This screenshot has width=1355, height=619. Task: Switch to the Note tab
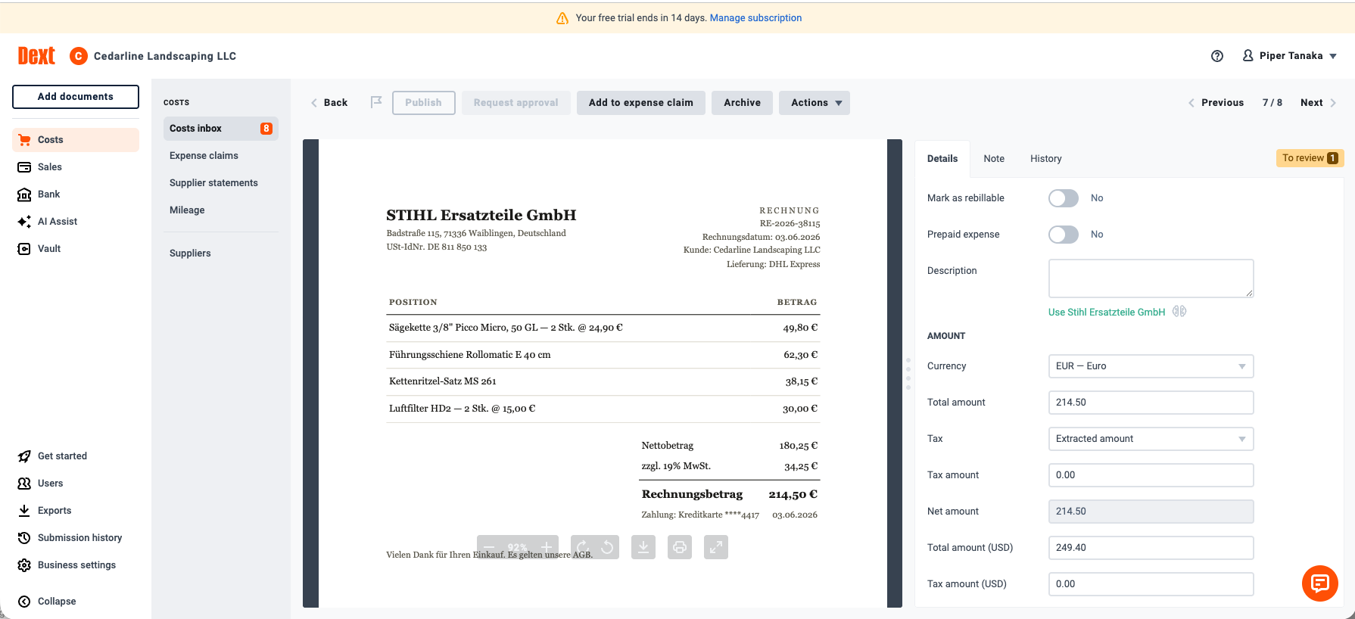point(994,158)
